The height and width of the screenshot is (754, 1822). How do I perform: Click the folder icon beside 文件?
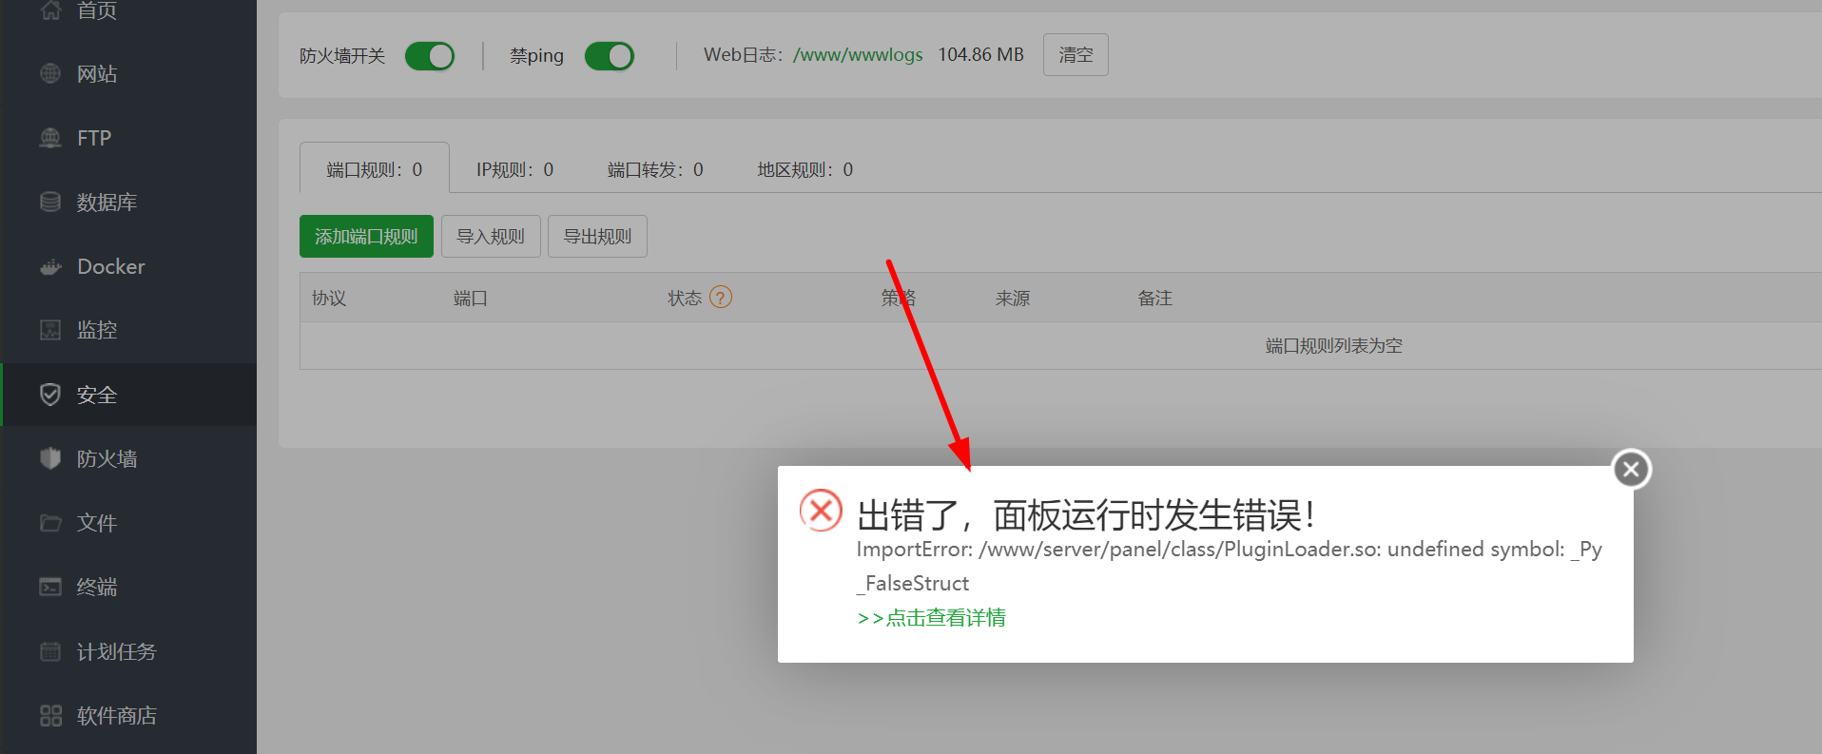pyautogui.click(x=50, y=523)
